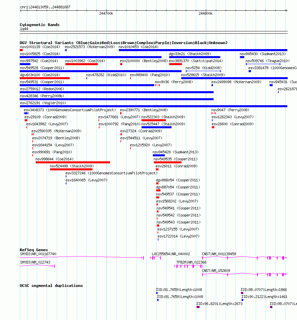Image resolution: width=297 pixels, height=320 pixels.
Task: Click the nsv1010453 (Coe2014) variant label
Action: click(x=138, y=47)
